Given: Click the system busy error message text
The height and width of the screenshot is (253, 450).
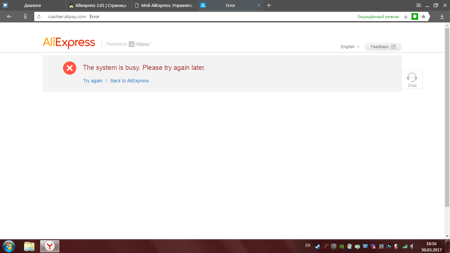Looking at the screenshot, I should click(144, 68).
